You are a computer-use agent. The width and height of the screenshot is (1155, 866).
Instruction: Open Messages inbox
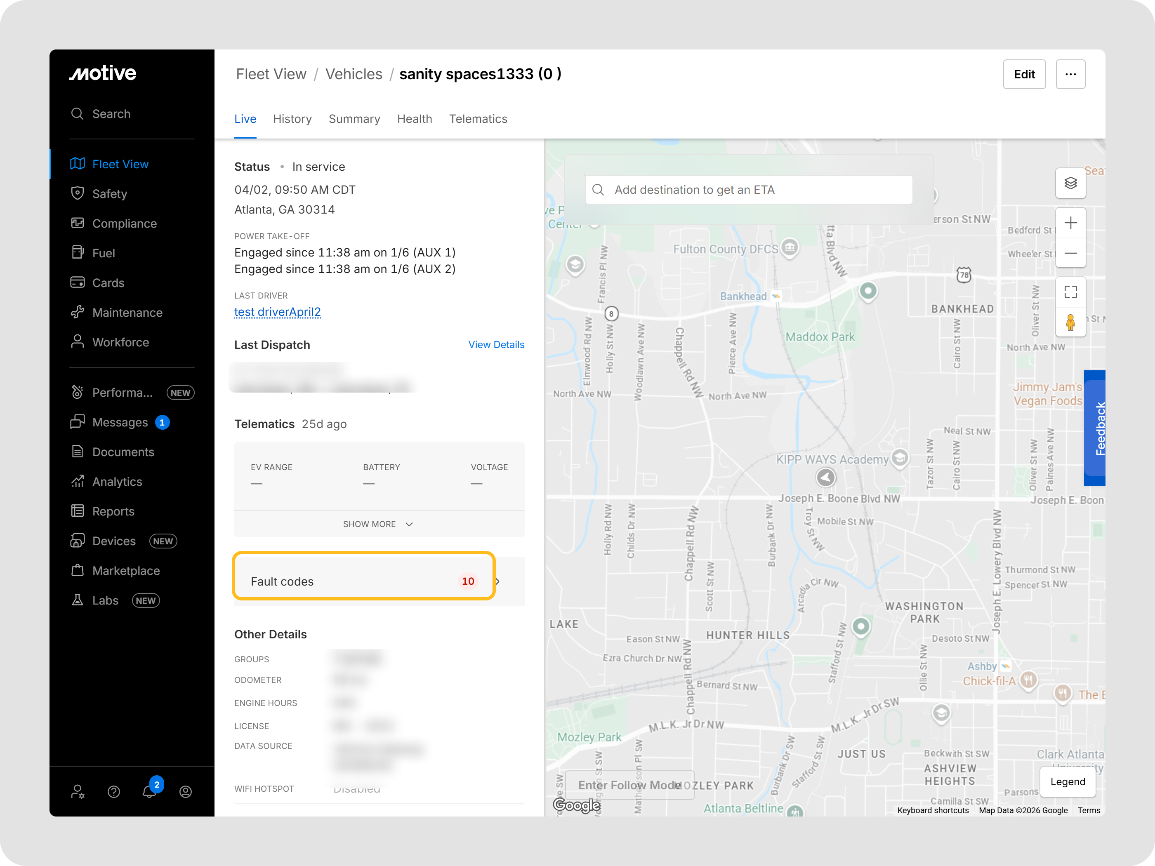[120, 422]
